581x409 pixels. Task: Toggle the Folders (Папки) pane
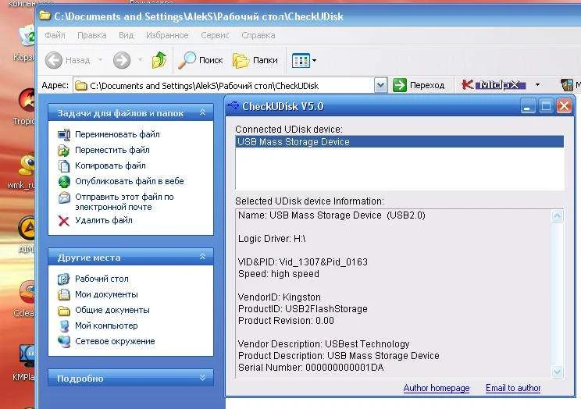[255, 59]
